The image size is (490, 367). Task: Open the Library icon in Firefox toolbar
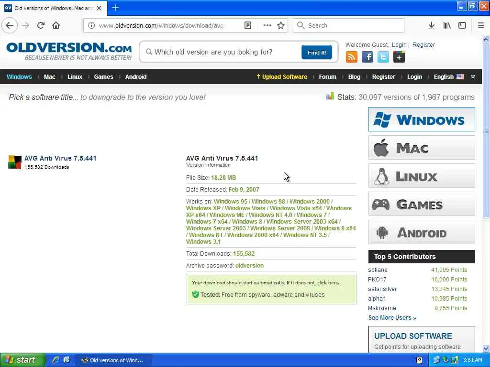(447, 25)
